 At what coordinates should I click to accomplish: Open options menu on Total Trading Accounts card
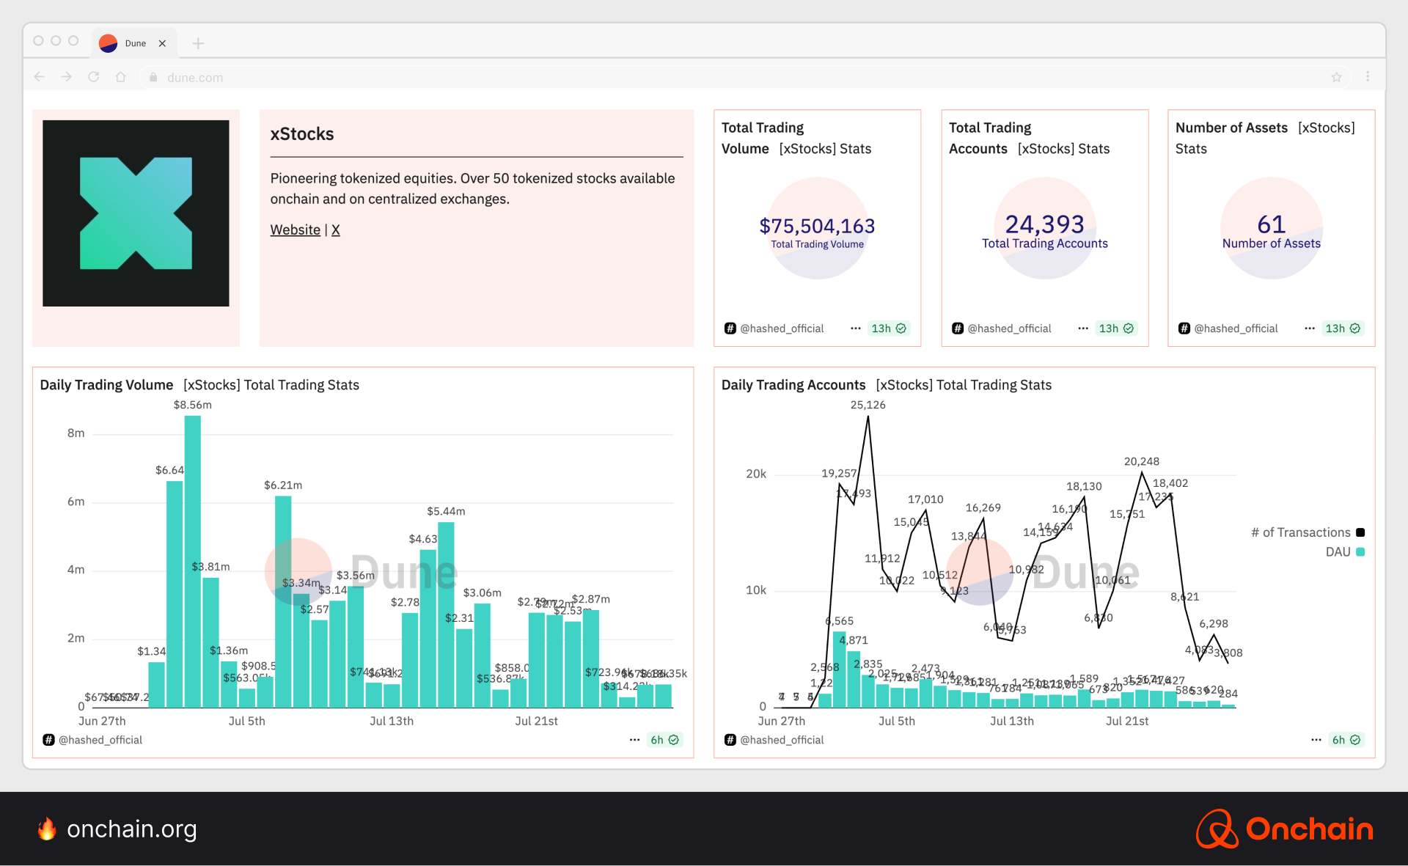1082,329
